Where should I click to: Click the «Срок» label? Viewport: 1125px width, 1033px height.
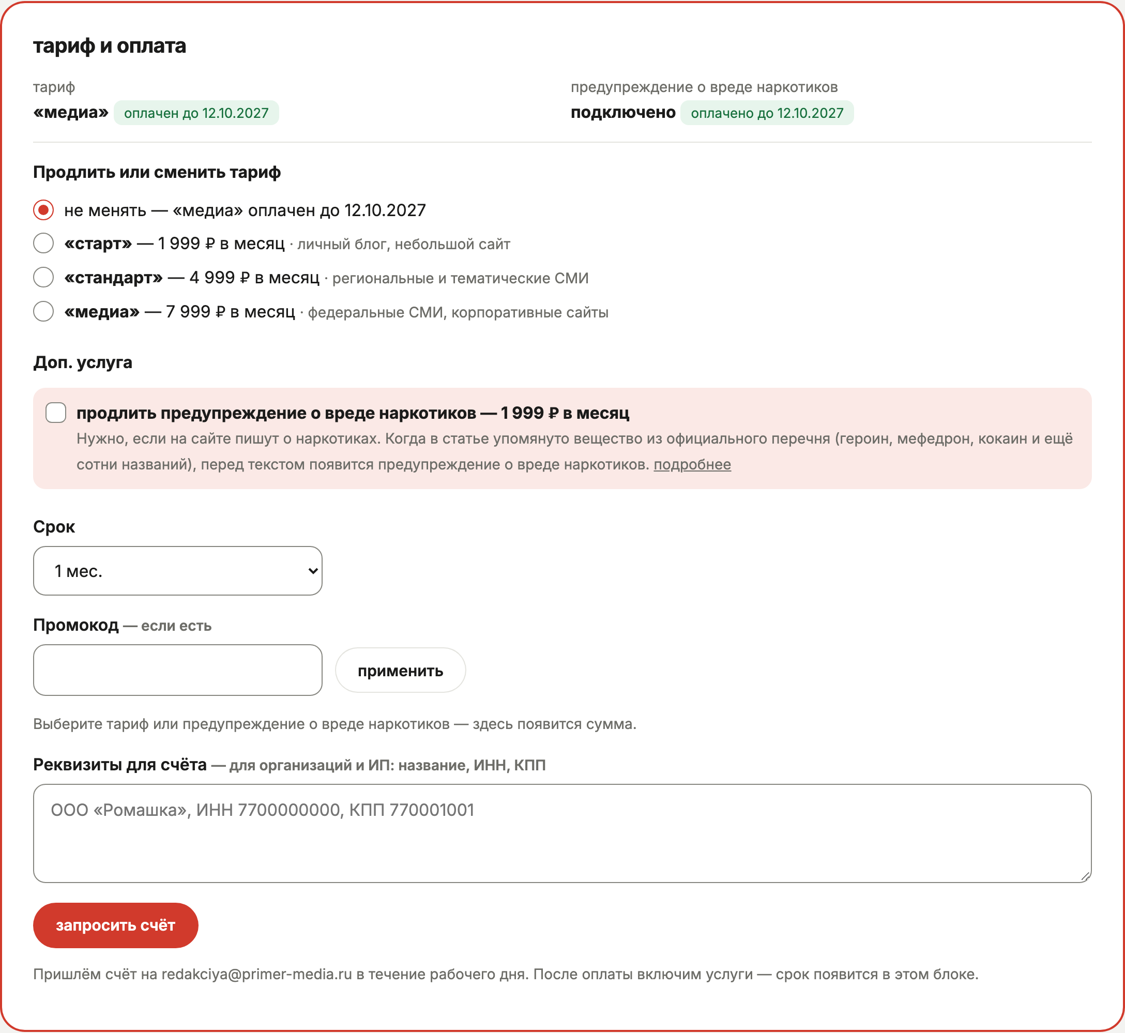click(x=54, y=526)
